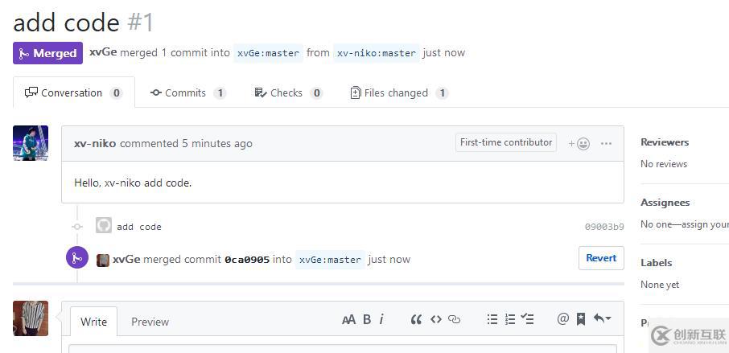Switch to the Commits tab

click(187, 92)
